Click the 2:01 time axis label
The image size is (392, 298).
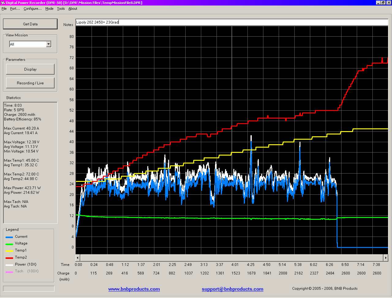[x=156, y=265]
